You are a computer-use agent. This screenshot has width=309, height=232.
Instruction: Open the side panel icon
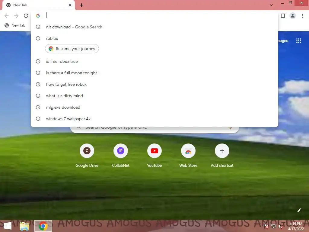point(283,16)
